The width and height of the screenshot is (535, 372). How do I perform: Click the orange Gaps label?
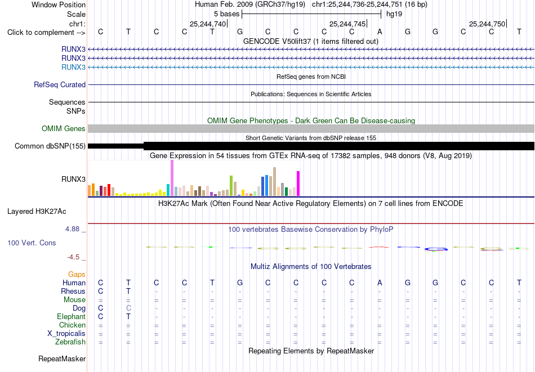click(77, 275)
